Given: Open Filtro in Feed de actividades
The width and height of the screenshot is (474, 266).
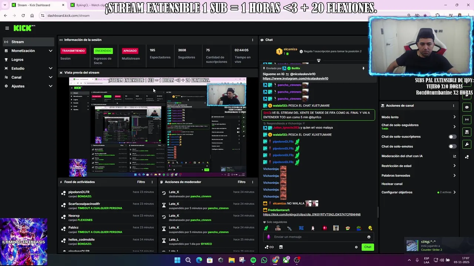Looking at the screenshot, I should point(141,182).
